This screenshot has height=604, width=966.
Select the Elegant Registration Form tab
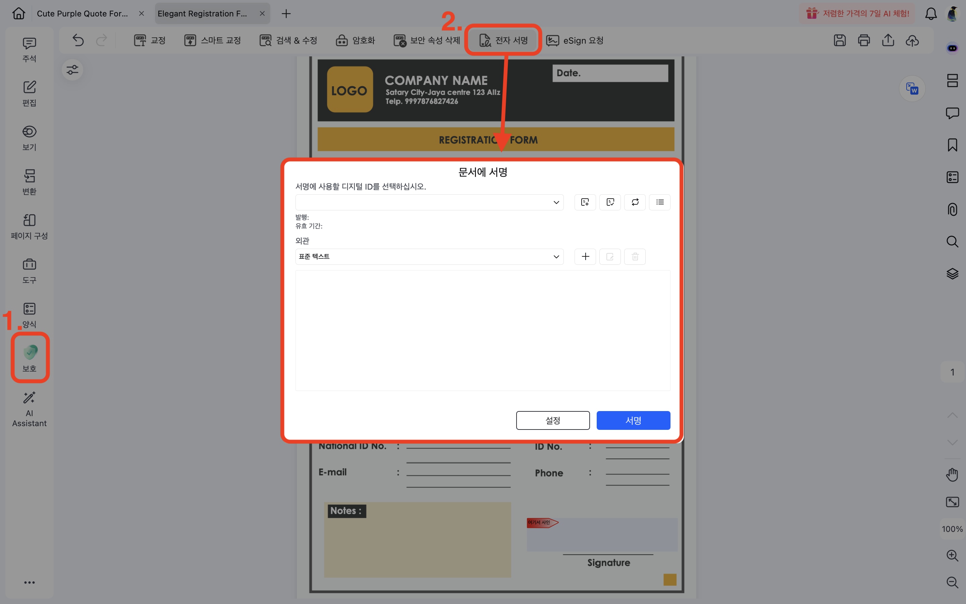tap(202, 13)
